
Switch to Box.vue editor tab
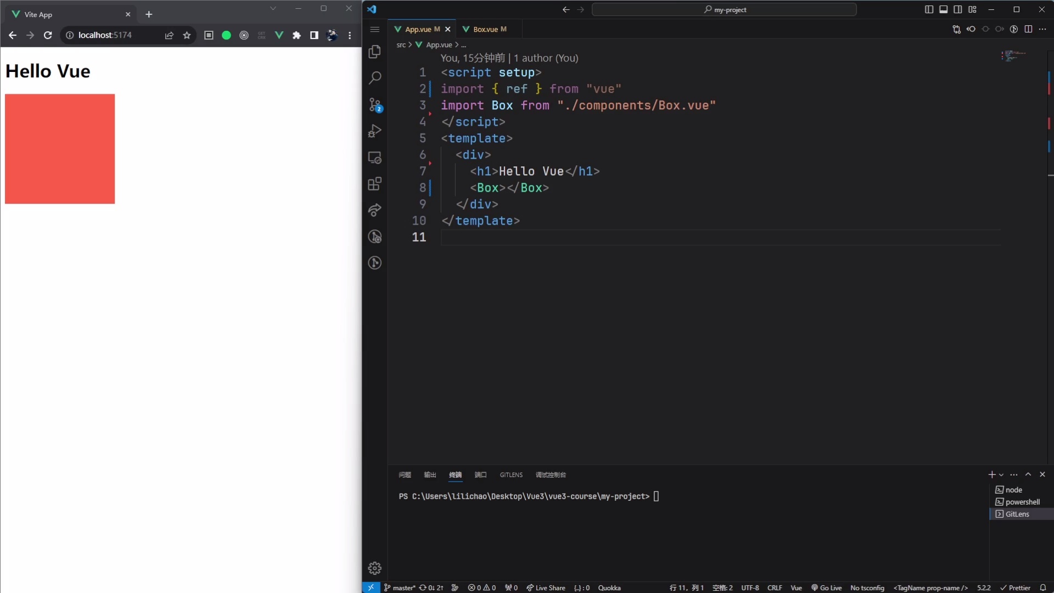coord(485,29)
